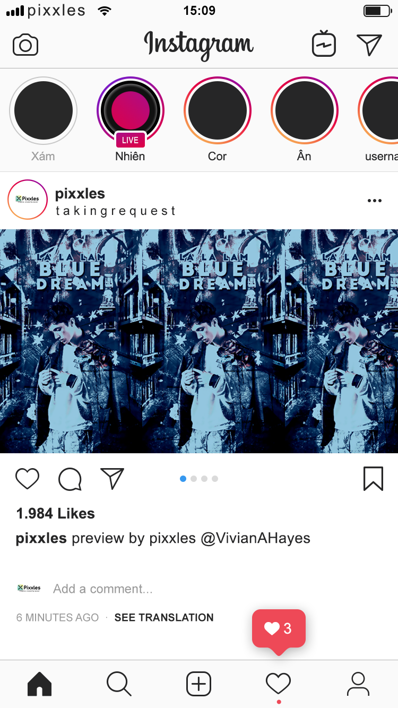Image resolution: width=398 pixels, height=708 pixels.
Task: Open IGTV from the top bar
Action: [324, 44]
